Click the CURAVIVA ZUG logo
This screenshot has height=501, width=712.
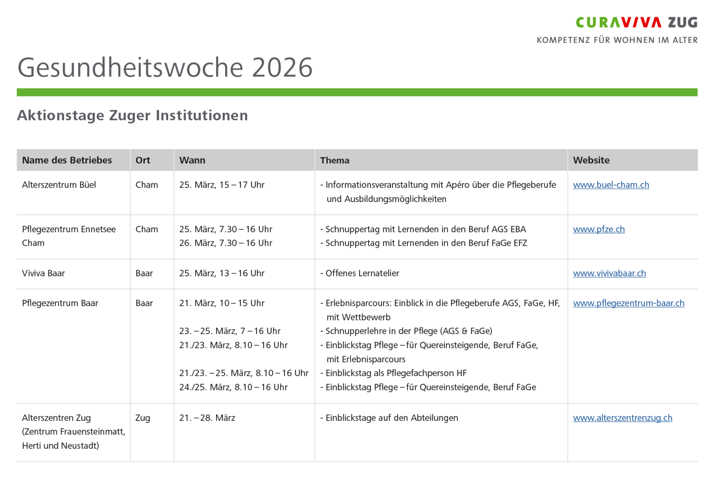coord(636,22)
